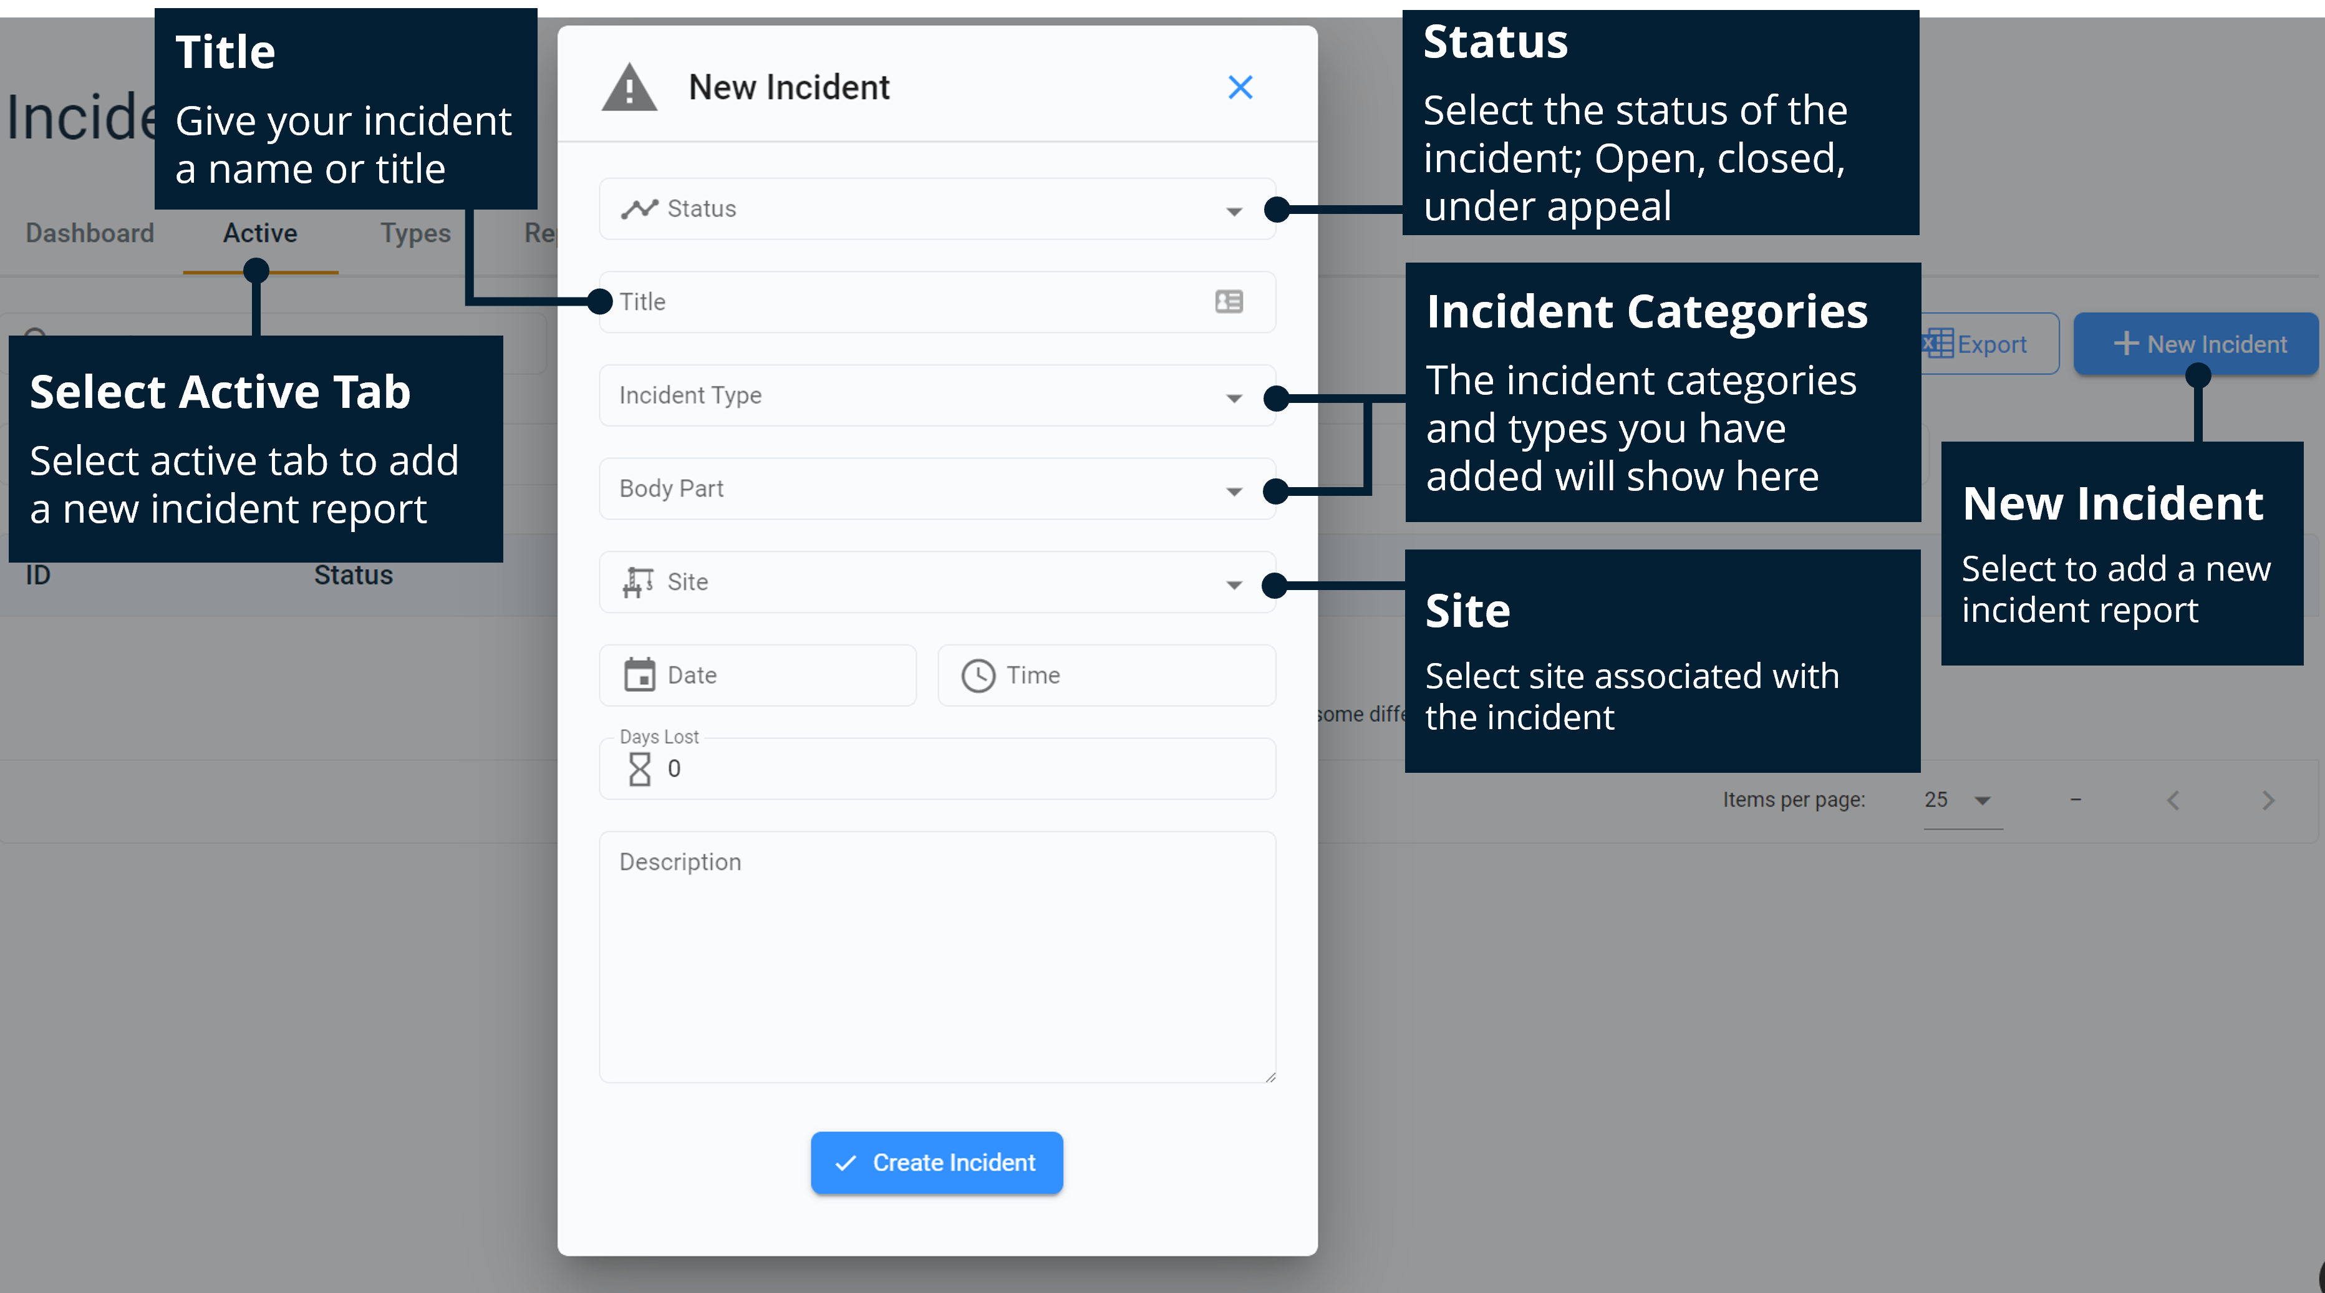This screenshot has width=2325, height=1293.
Task: Select the line-graph icon beside Status
Action: pos(639,208)
